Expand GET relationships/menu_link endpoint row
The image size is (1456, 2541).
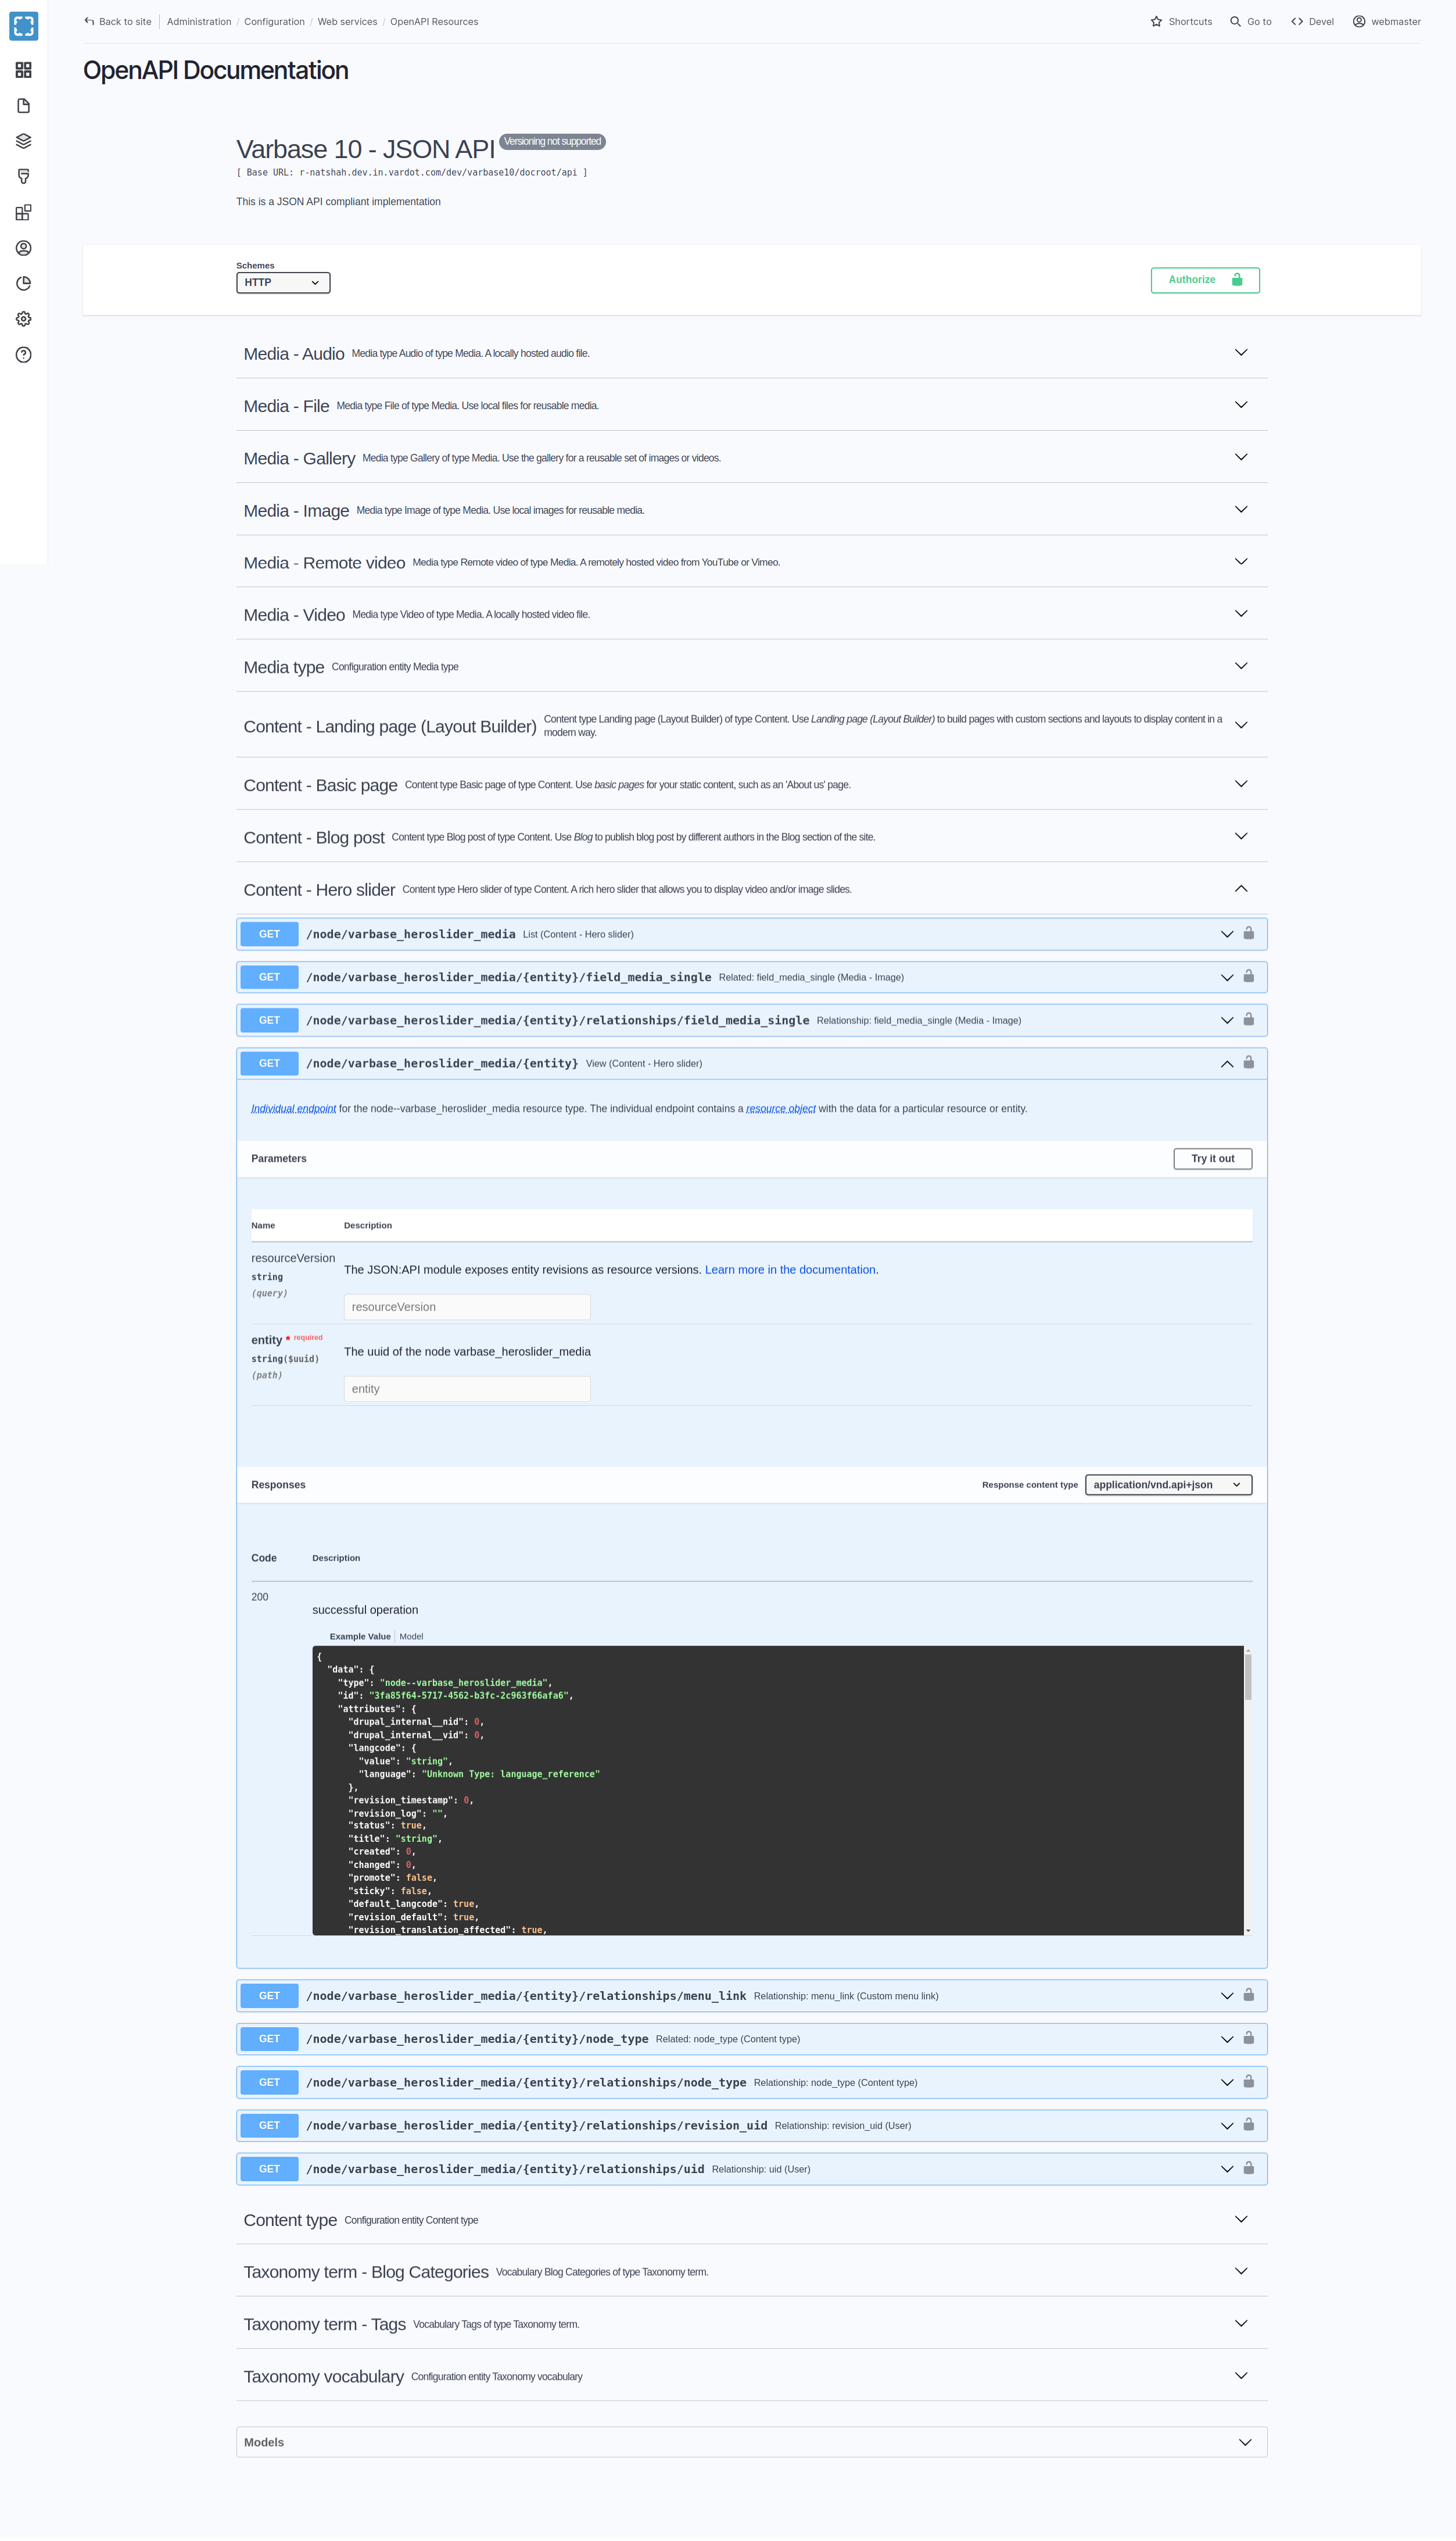(751, 1995)
